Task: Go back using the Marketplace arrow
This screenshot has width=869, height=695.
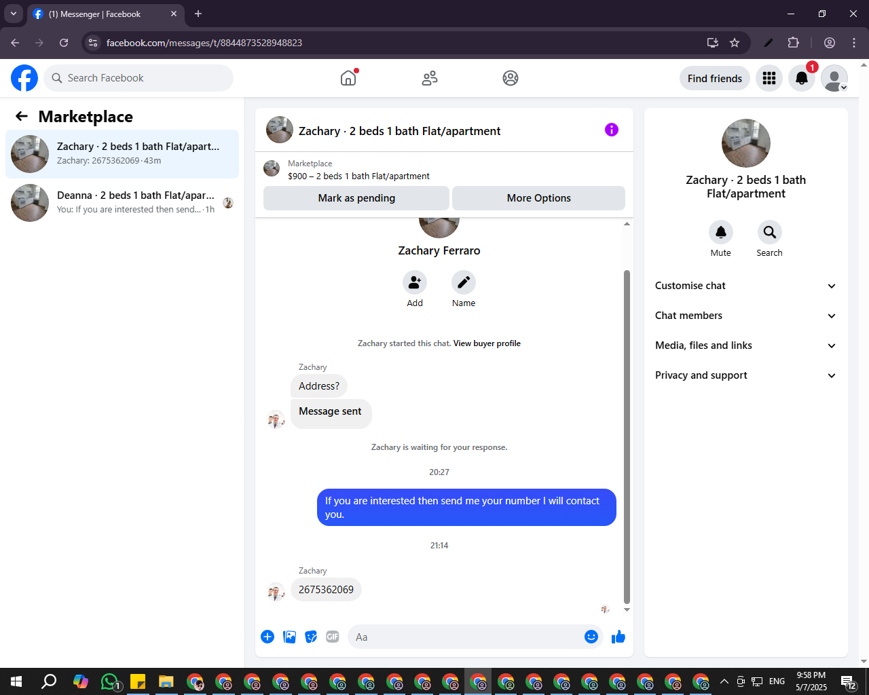Action: click(22, 117)
